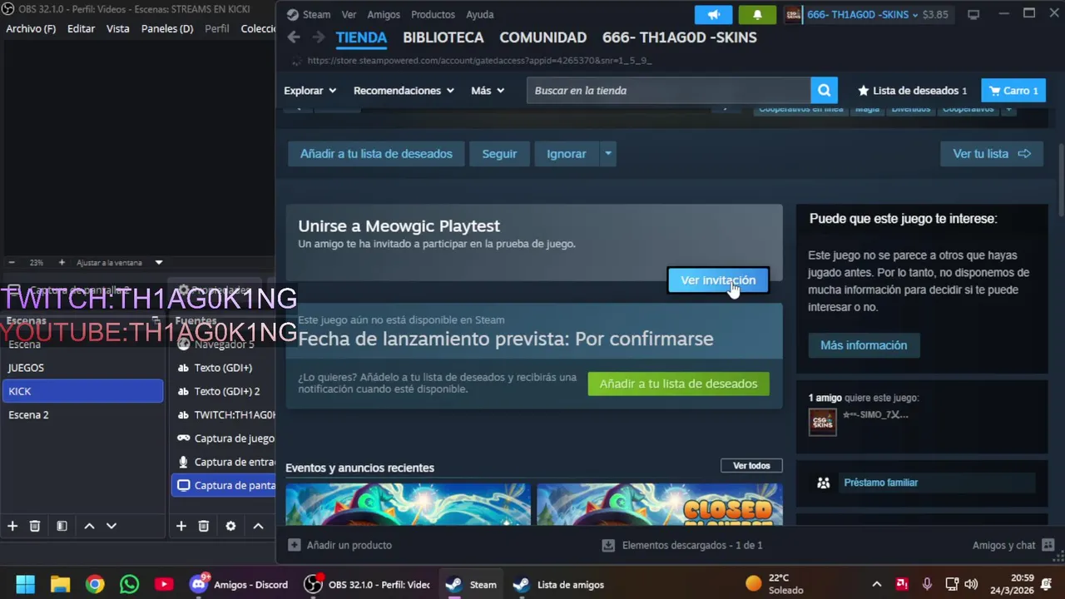The image size is (1065, 599).
Task: Open friend SIMO_7X avatar thumbnail
Action: (x=823, y=422)
